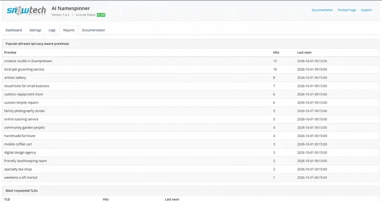Click hits value 1 for weekend craft market
Image resolution: width=382 pixels, height=203 pixels.
tap(274, 177)
